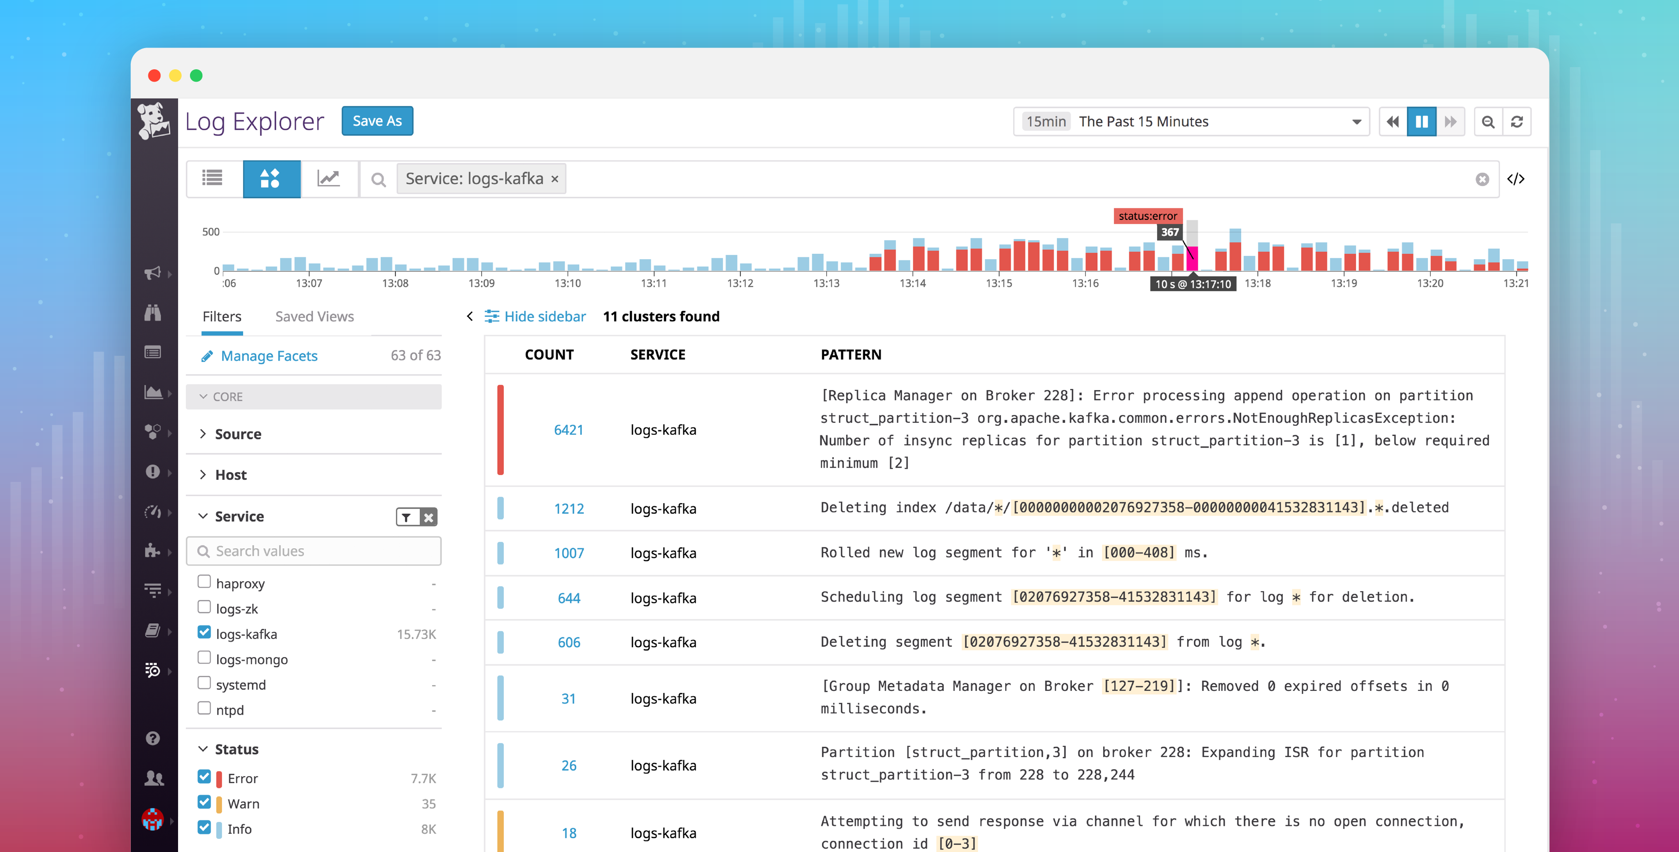Viewport: 1679px width, 852px height.
Task: Select the Filters tab
Action: 222,317
